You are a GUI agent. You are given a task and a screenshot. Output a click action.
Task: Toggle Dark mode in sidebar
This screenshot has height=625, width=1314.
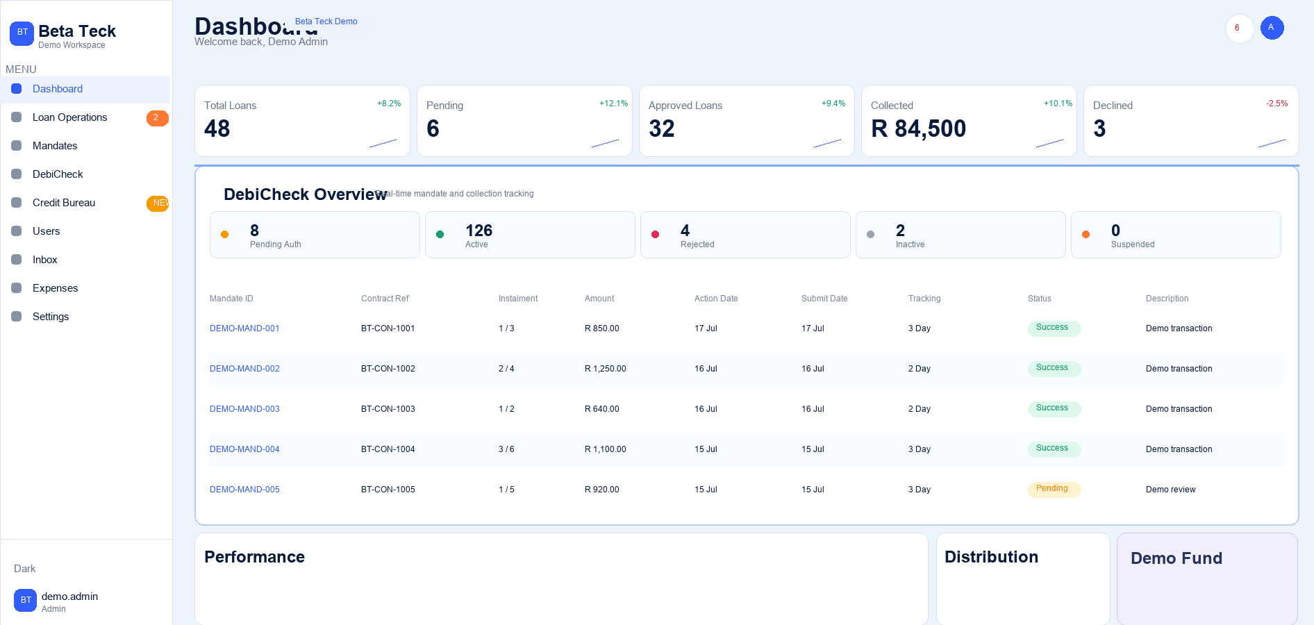(x=25, y=569)
